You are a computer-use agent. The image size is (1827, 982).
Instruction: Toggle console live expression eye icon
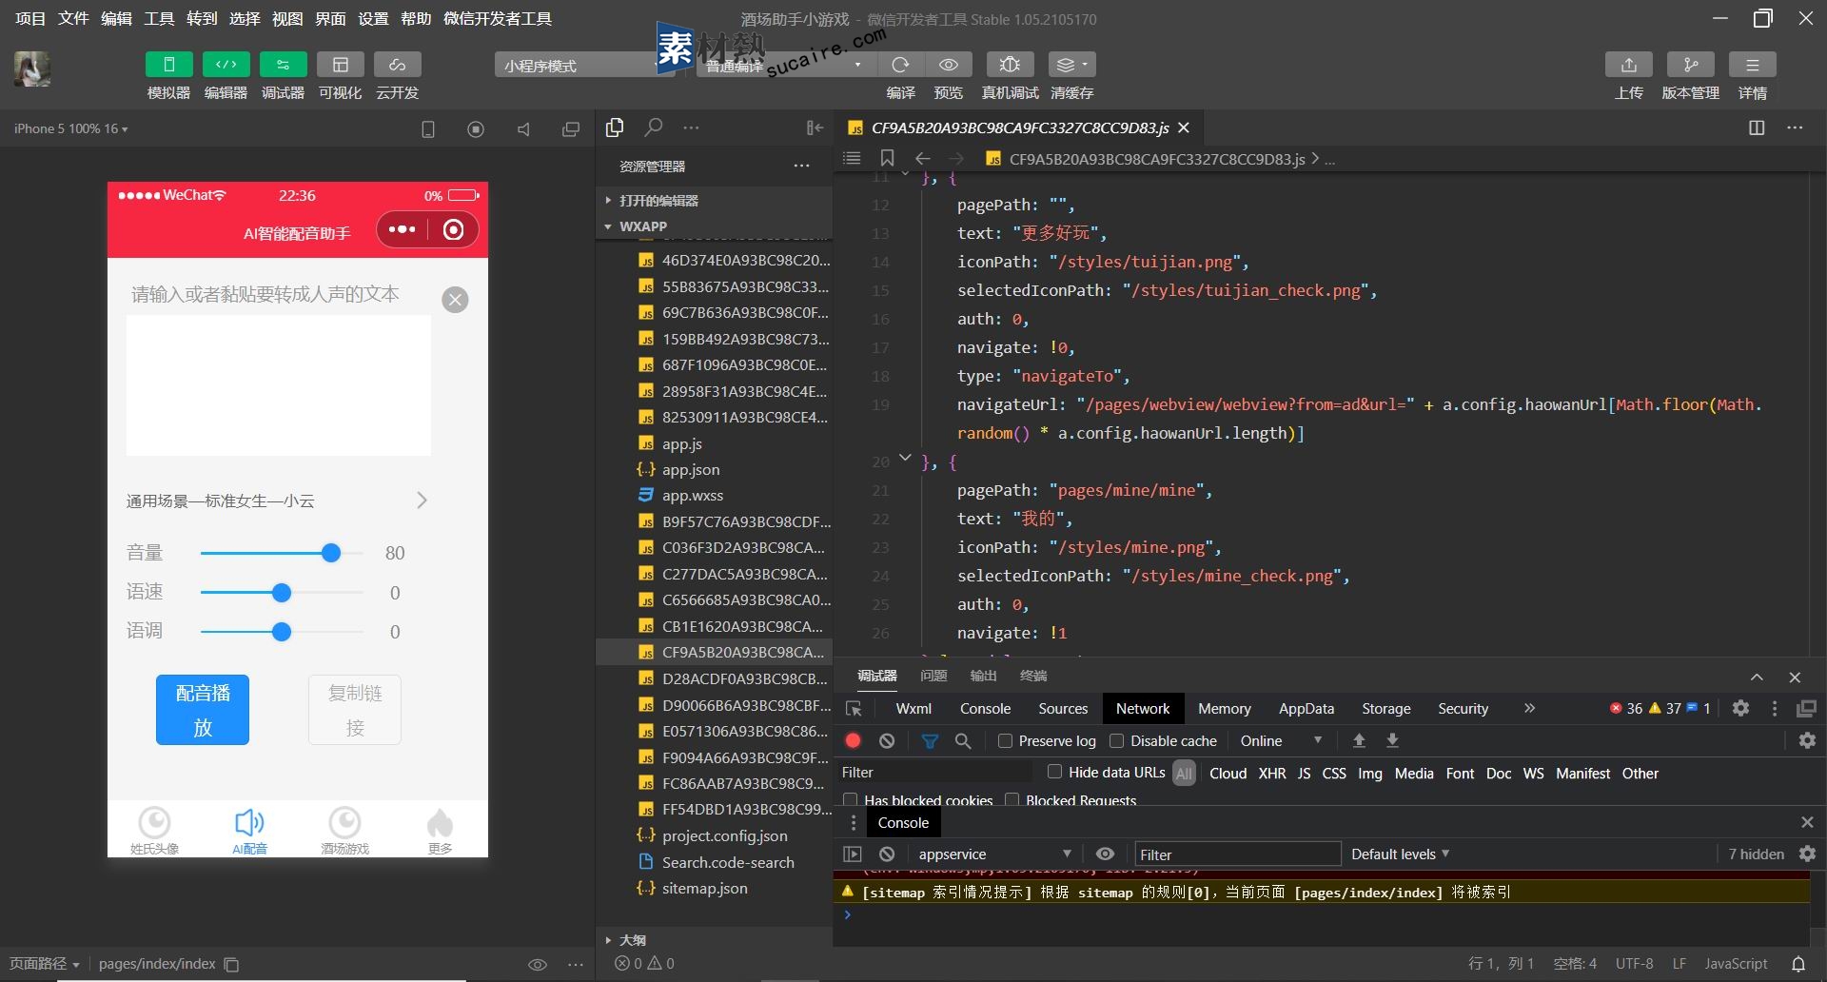pyautogui.click(x=1105, y=854)
